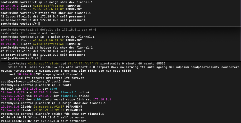Image resolution: width=241 pixels, height=123 pixels.
Task: Select 10.244.1.0 neighbor address in myk8s-worker pane
Action: click(x=10, y=9)
